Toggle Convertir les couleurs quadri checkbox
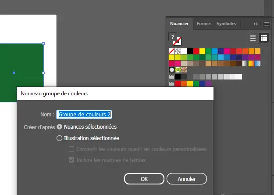The width and height of the screenshot is (274, 195). (x=72, y=149)
